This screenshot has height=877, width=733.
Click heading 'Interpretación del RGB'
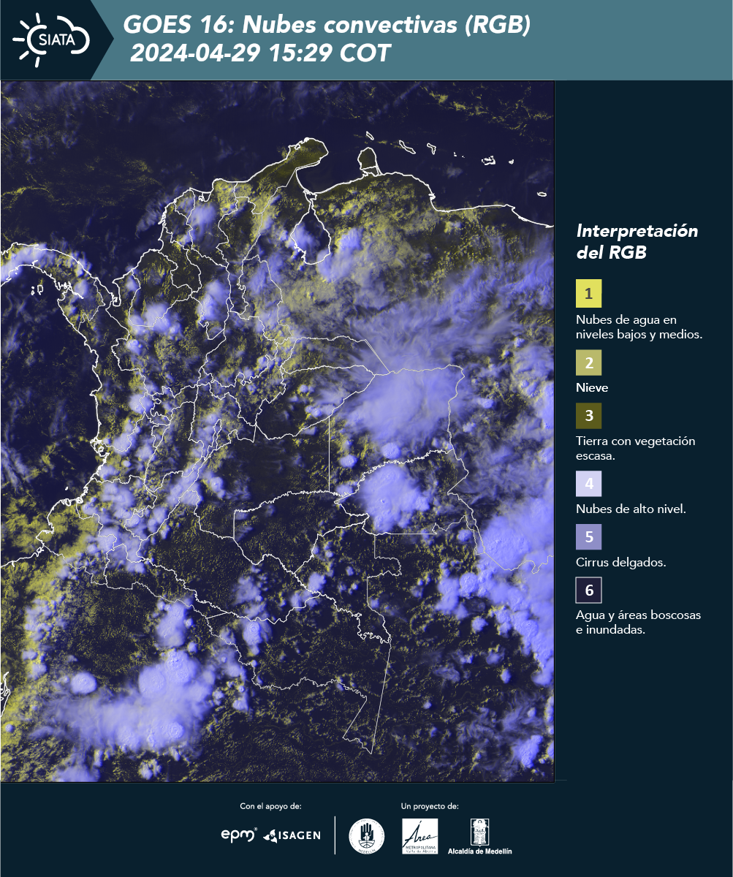pos(637,241)
